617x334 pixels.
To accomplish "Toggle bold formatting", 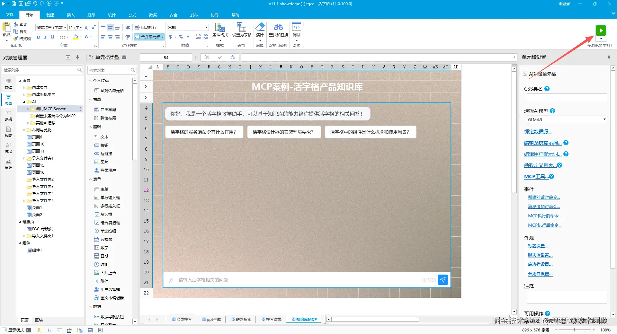I will coord(39,37).
